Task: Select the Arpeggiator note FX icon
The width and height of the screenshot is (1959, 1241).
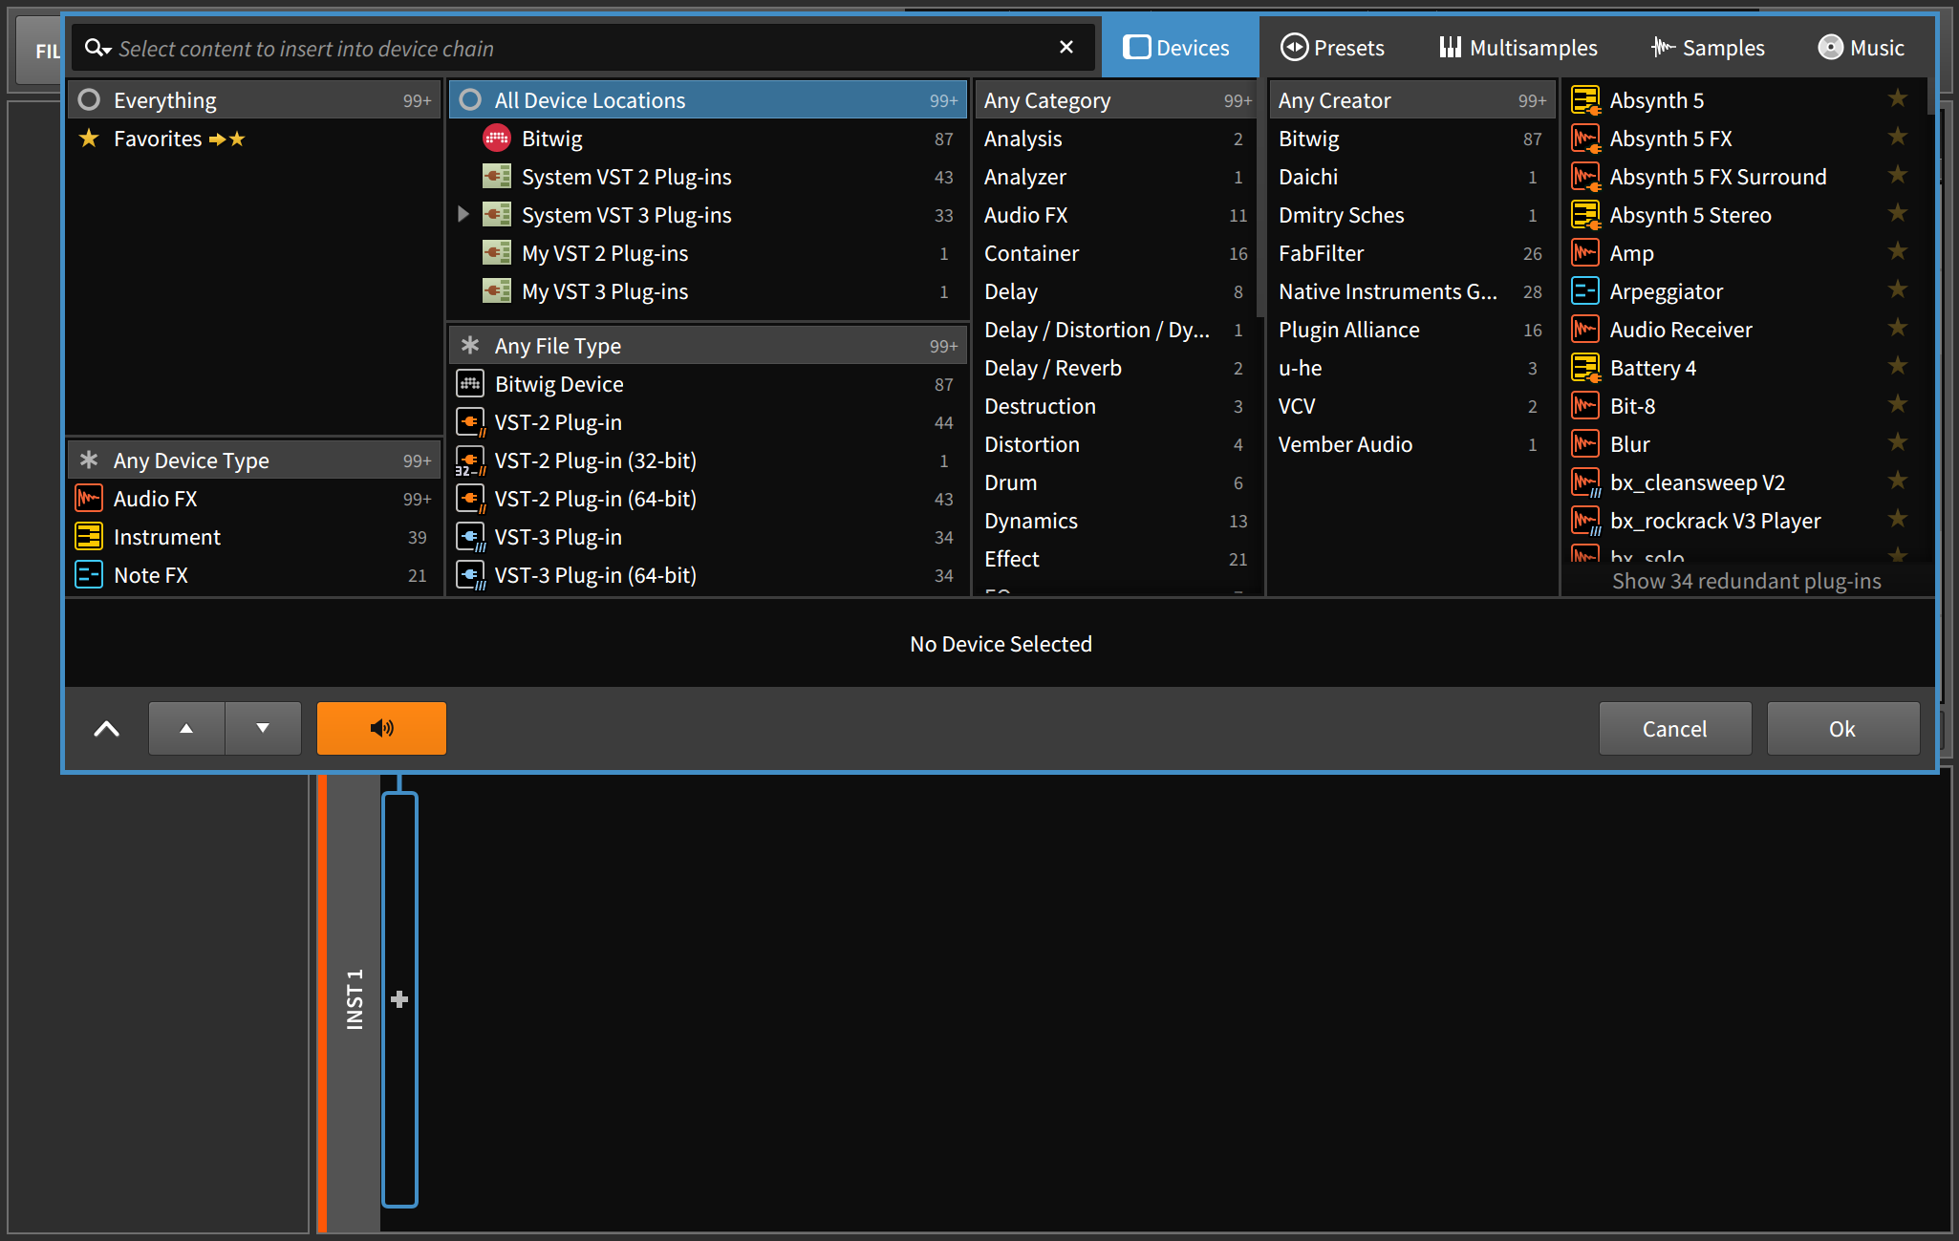Action: tap(1584, 290)
